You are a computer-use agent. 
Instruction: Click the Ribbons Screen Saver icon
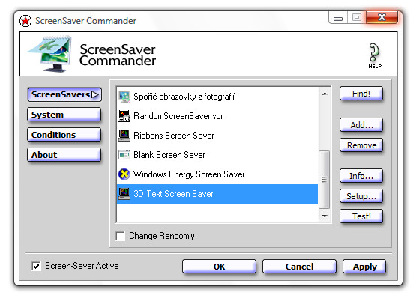pyautogui.click(x=124, y=136)
